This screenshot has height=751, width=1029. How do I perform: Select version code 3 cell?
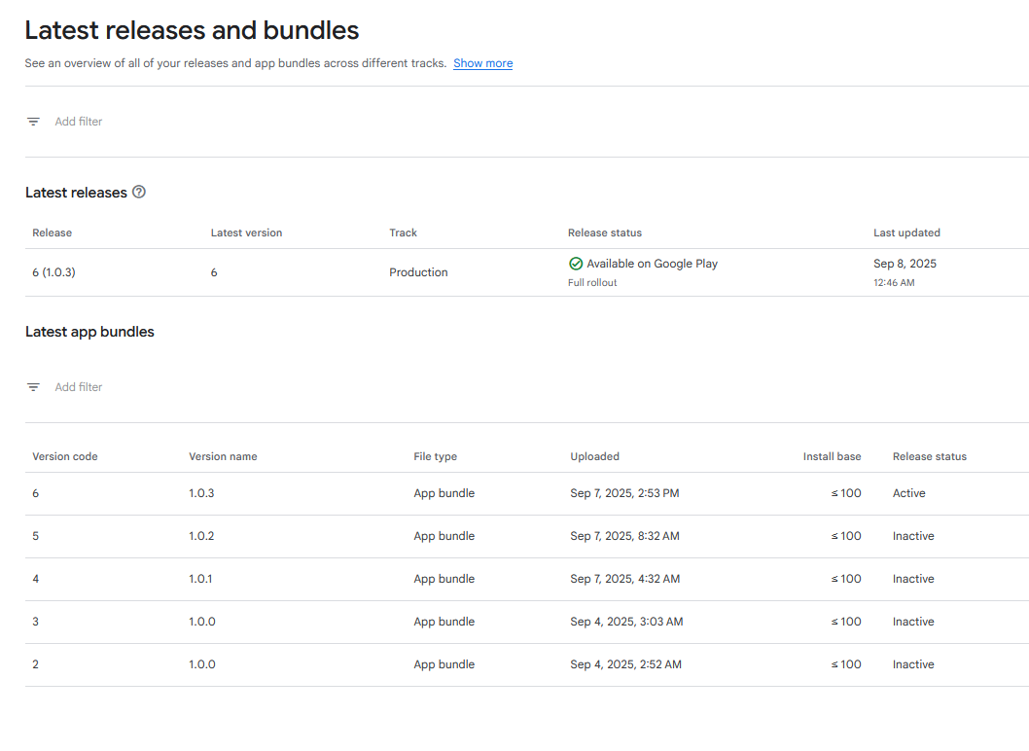35,622
